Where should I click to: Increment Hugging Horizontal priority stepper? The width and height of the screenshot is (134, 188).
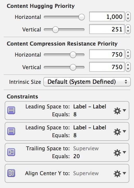click(128, 14)
